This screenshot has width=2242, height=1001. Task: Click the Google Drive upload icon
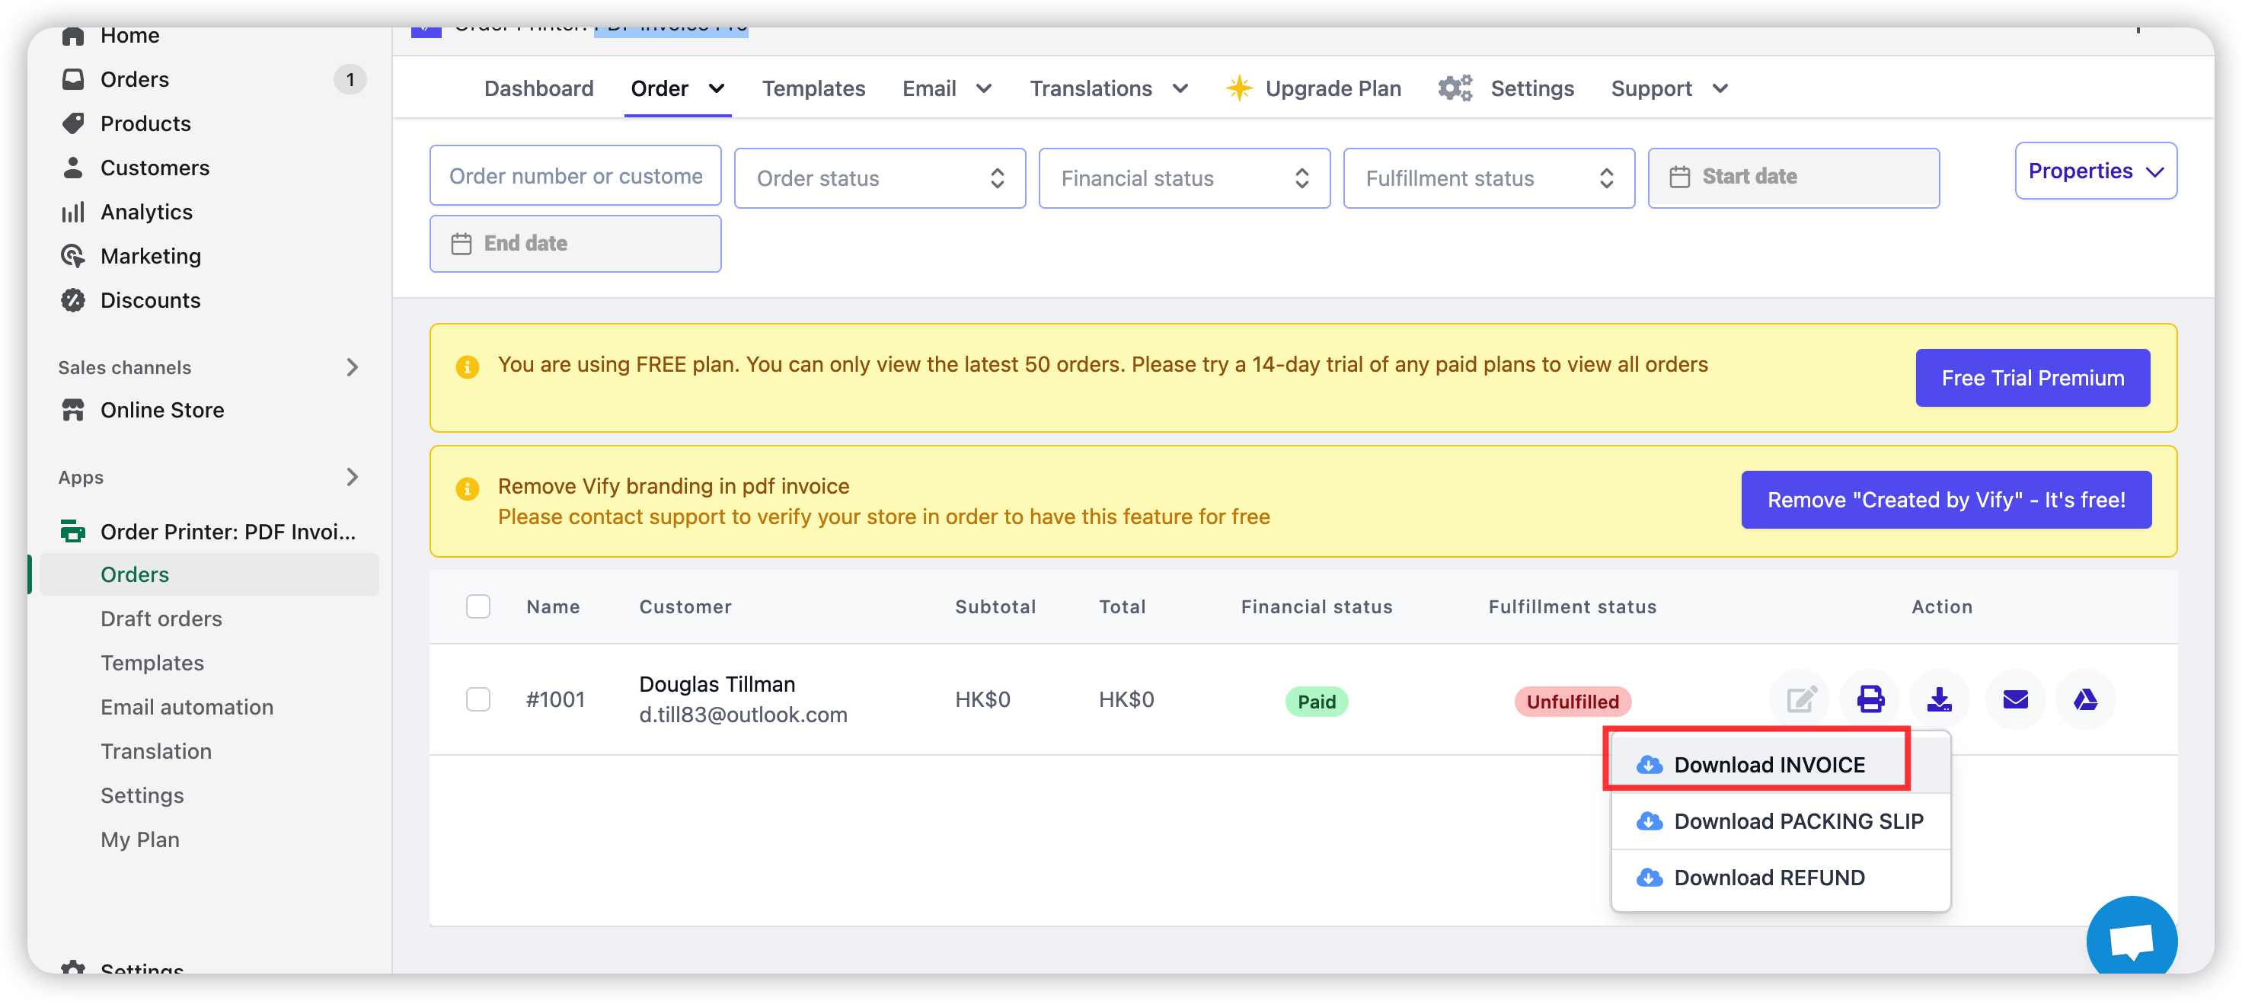2084,699
